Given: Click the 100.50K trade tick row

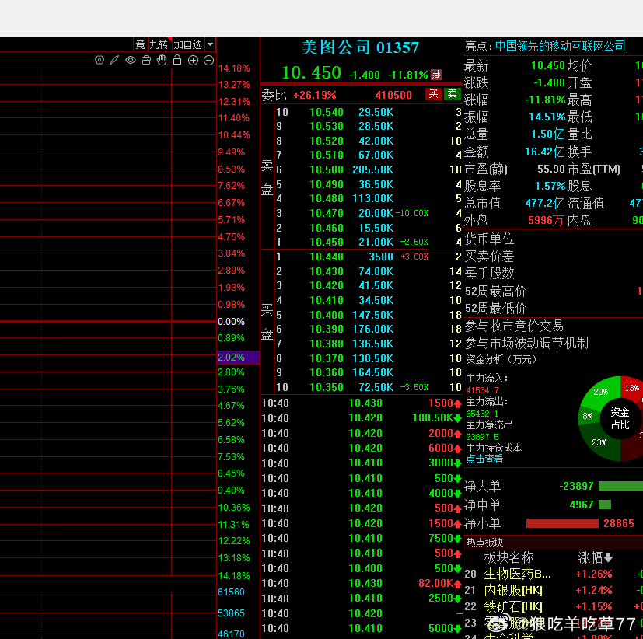Looking at the screenshot, I should point(362,417).
